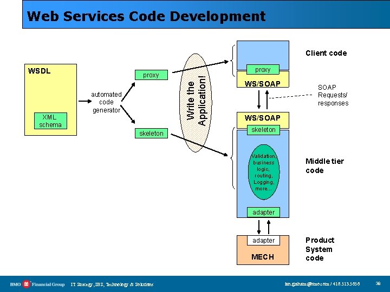
Task: Click the skeleton box under the middle WS/SOAP
Action: click(263, 130)
